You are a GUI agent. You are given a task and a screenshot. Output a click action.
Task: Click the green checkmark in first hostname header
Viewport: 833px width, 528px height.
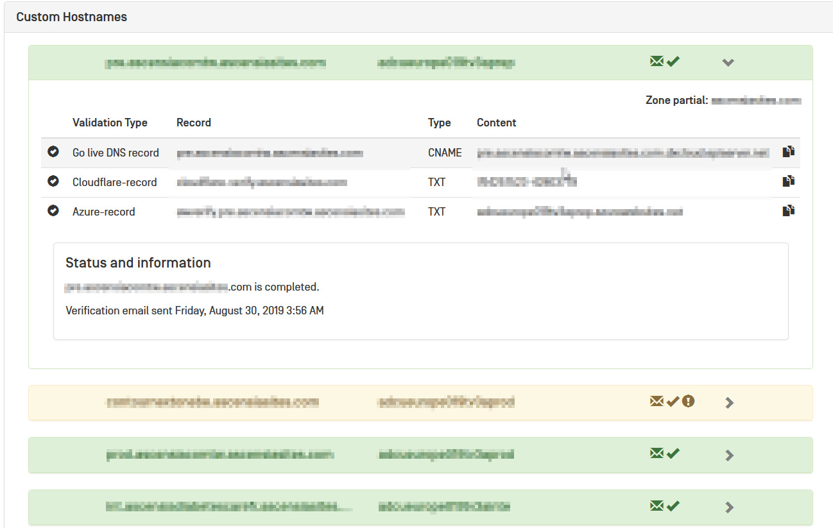pyautogui.click(x=673, y=62)
